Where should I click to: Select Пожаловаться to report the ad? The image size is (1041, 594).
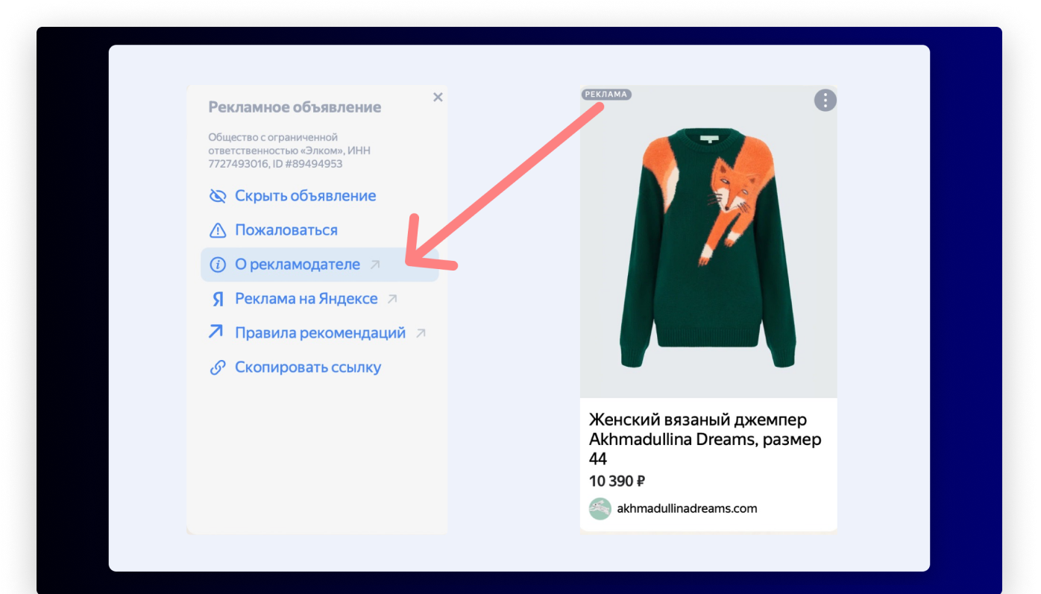[284, 230]
